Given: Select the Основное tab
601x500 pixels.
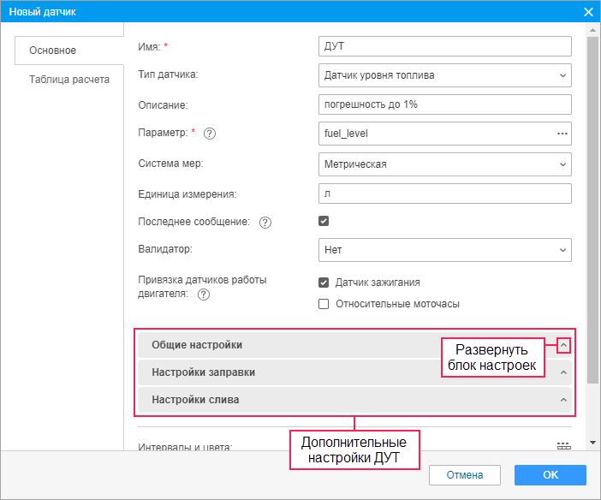Looking at the screenshot, I should (53, 51).
